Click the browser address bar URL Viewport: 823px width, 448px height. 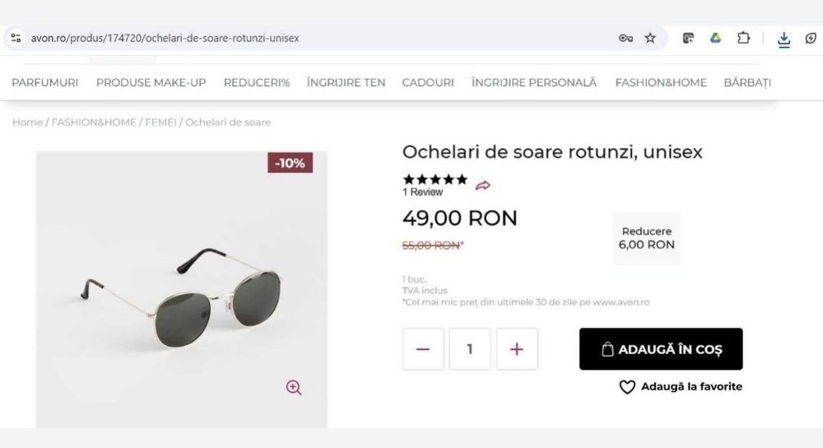coord(165,38)
